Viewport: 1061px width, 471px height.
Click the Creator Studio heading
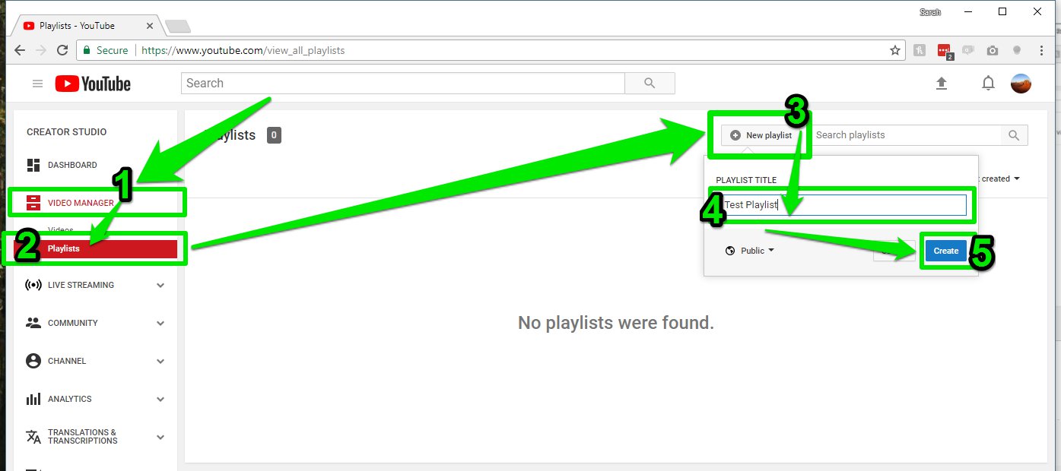67,132
